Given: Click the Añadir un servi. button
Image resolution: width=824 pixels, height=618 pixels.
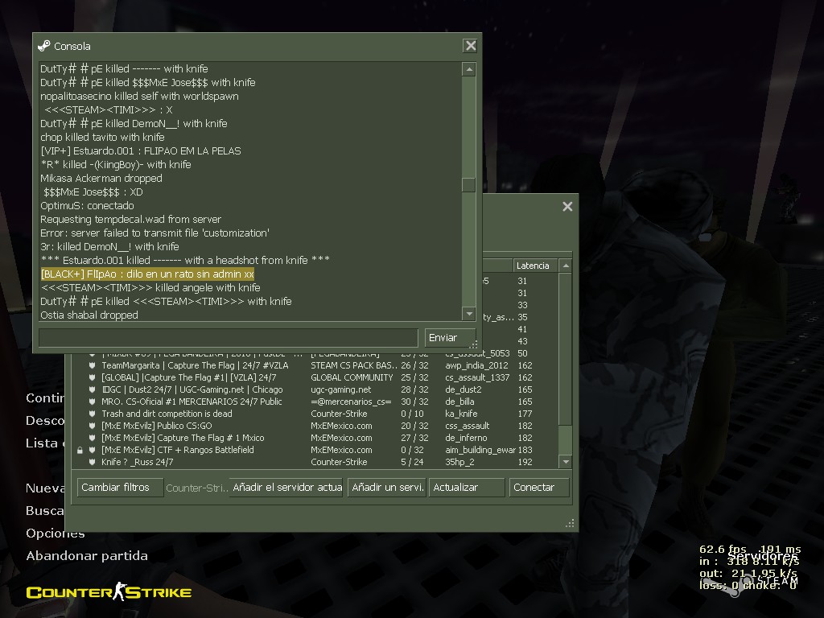Looking at the screenshot, I should point(387,487).
